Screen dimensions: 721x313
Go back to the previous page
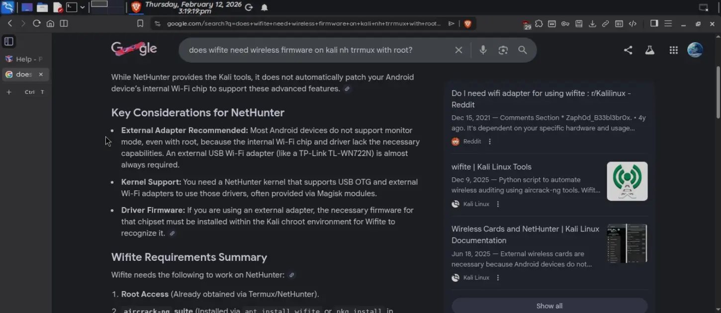coord(10,23)
